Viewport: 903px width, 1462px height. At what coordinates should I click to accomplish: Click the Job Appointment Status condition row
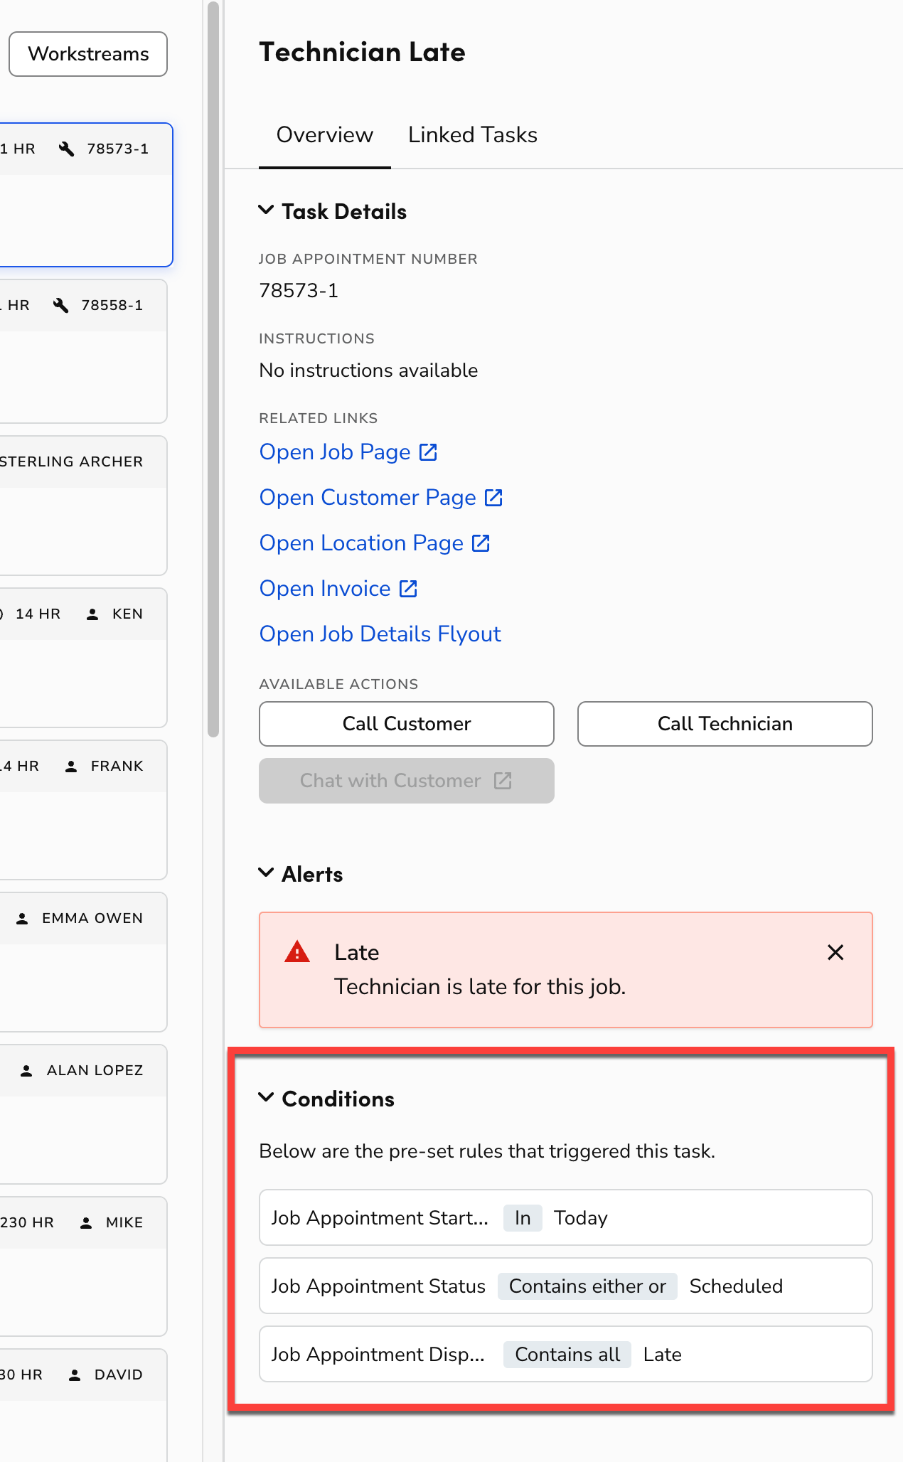566,1286
